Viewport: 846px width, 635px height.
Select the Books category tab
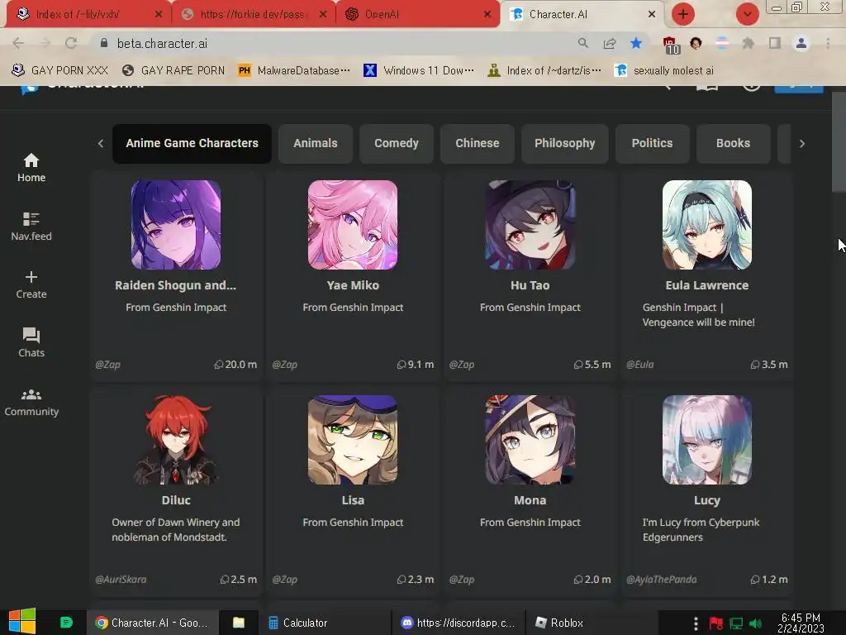[x=734, y=144]
